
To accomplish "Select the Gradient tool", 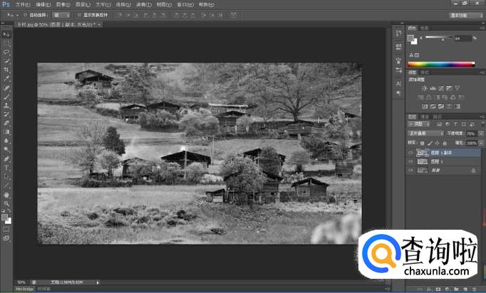I will coord(6,132).
